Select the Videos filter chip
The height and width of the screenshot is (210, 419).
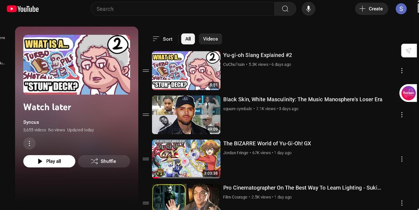(210, 39)
